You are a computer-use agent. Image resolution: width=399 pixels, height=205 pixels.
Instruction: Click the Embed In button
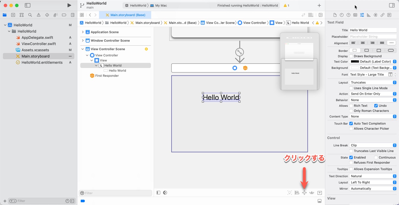click(320, 193)
